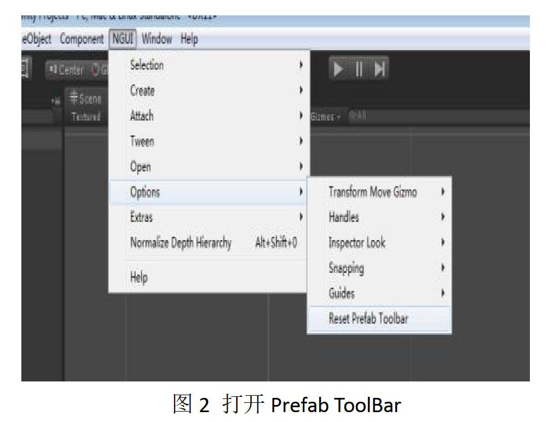This screenshot has height=422, width=554.
Task: Open the Window menu
Action: coord(157,38)
